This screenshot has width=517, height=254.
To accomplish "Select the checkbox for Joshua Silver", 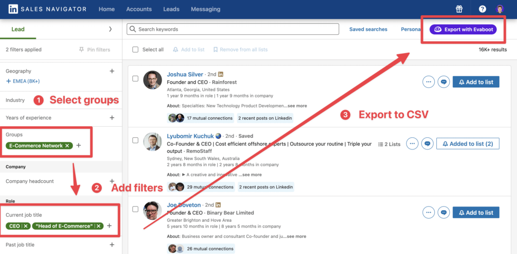I will 135,78.
